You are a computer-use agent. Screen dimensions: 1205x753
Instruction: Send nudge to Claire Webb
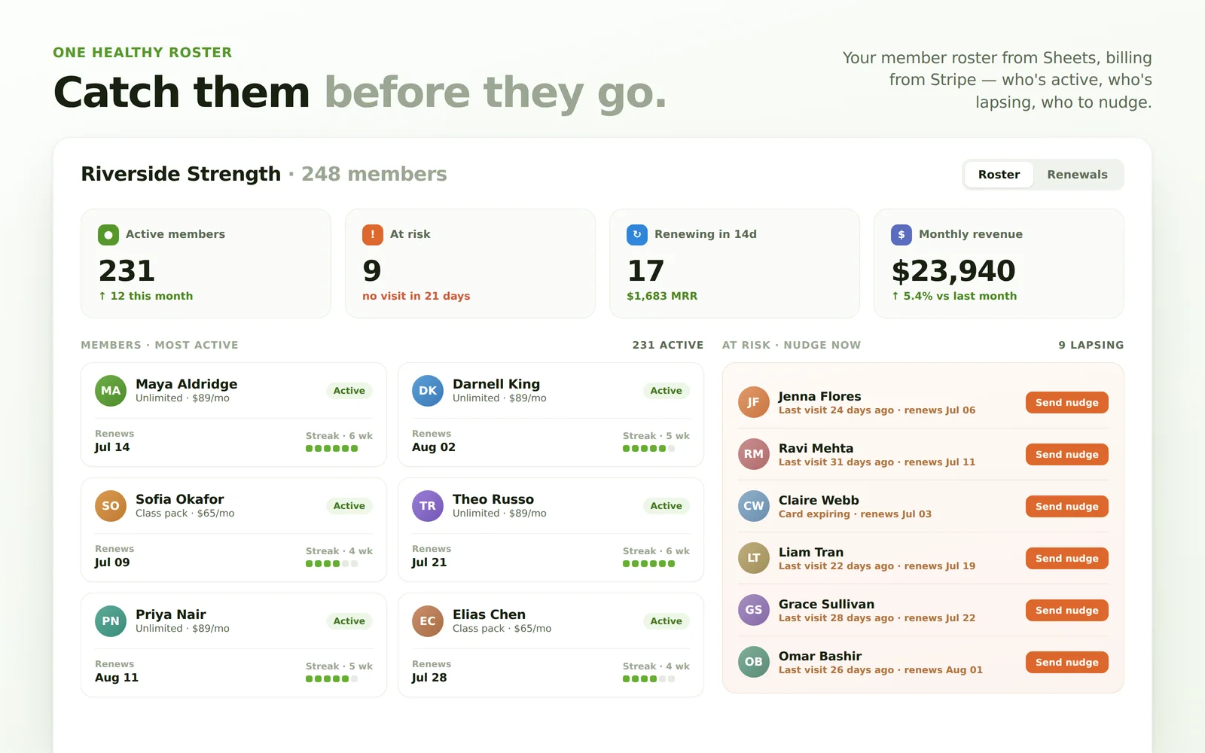(x=1066, y=507)
